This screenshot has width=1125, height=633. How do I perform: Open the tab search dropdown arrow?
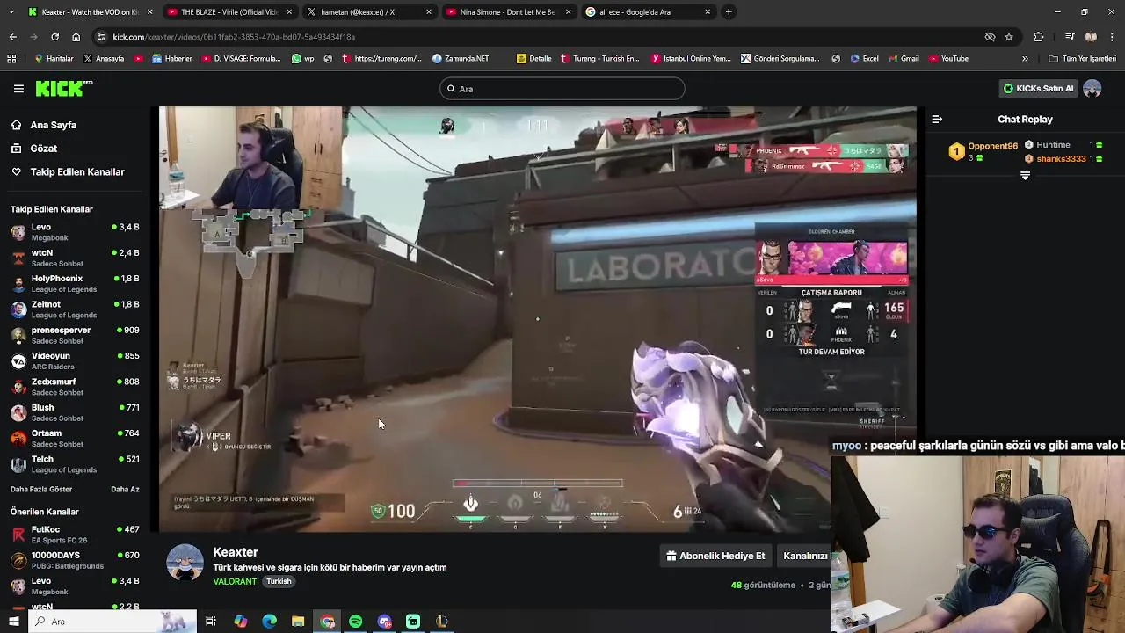pos(11,12)
